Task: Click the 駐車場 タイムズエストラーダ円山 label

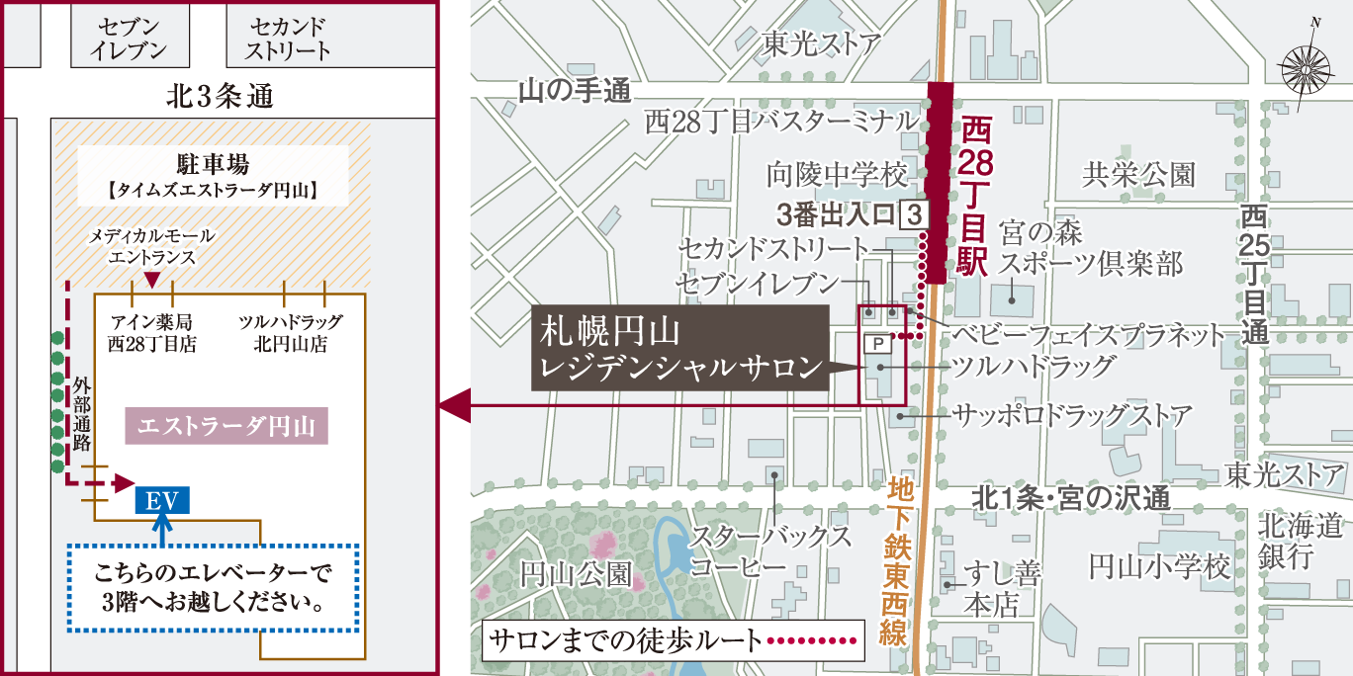Action: (213, 176)
